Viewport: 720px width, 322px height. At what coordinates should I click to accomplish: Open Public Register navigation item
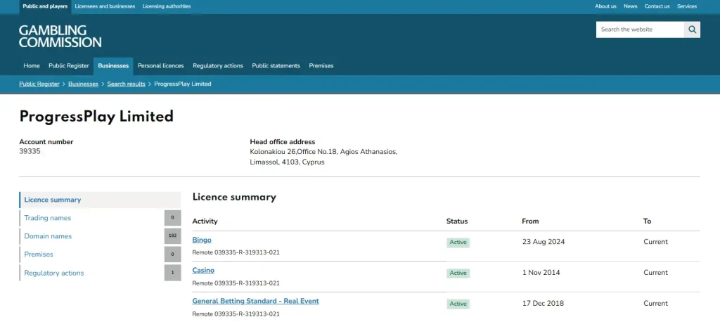(69, 65)
